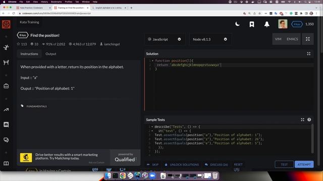Open Chrome profile avatar
The height and width of the screenshot is (181, 323).
[x=311, y=14]
